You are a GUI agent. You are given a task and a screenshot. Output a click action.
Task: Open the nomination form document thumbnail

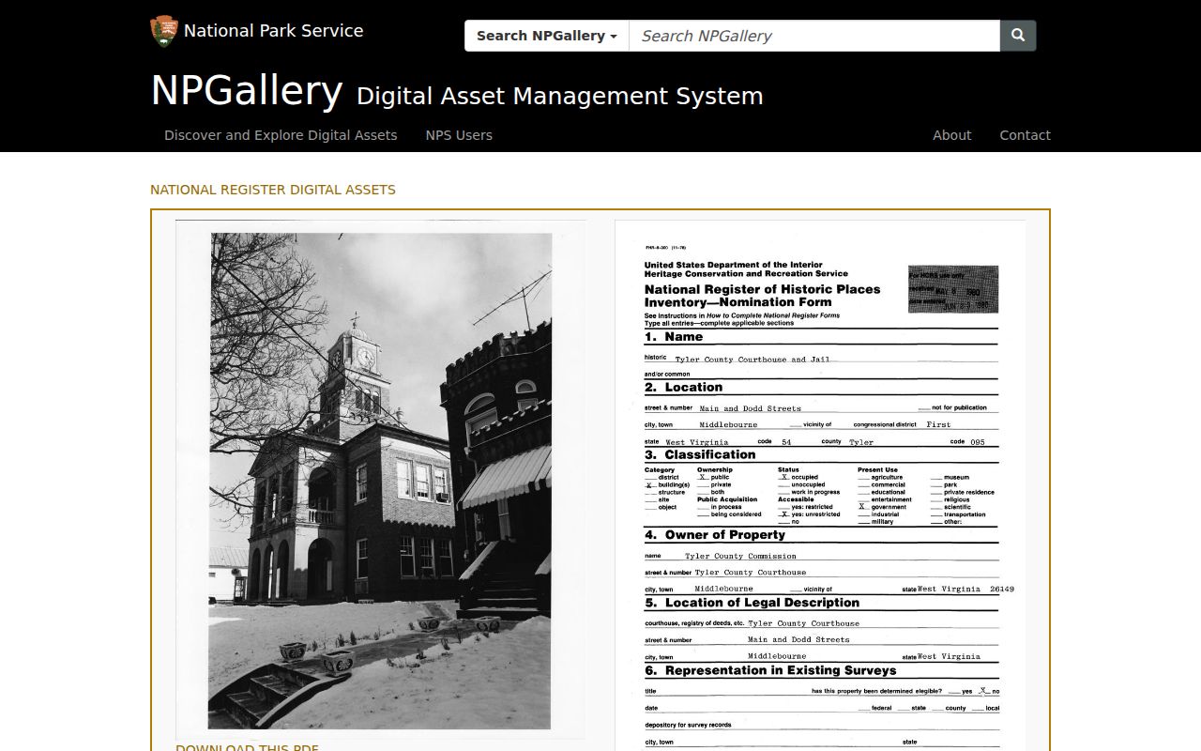[820, 485]
